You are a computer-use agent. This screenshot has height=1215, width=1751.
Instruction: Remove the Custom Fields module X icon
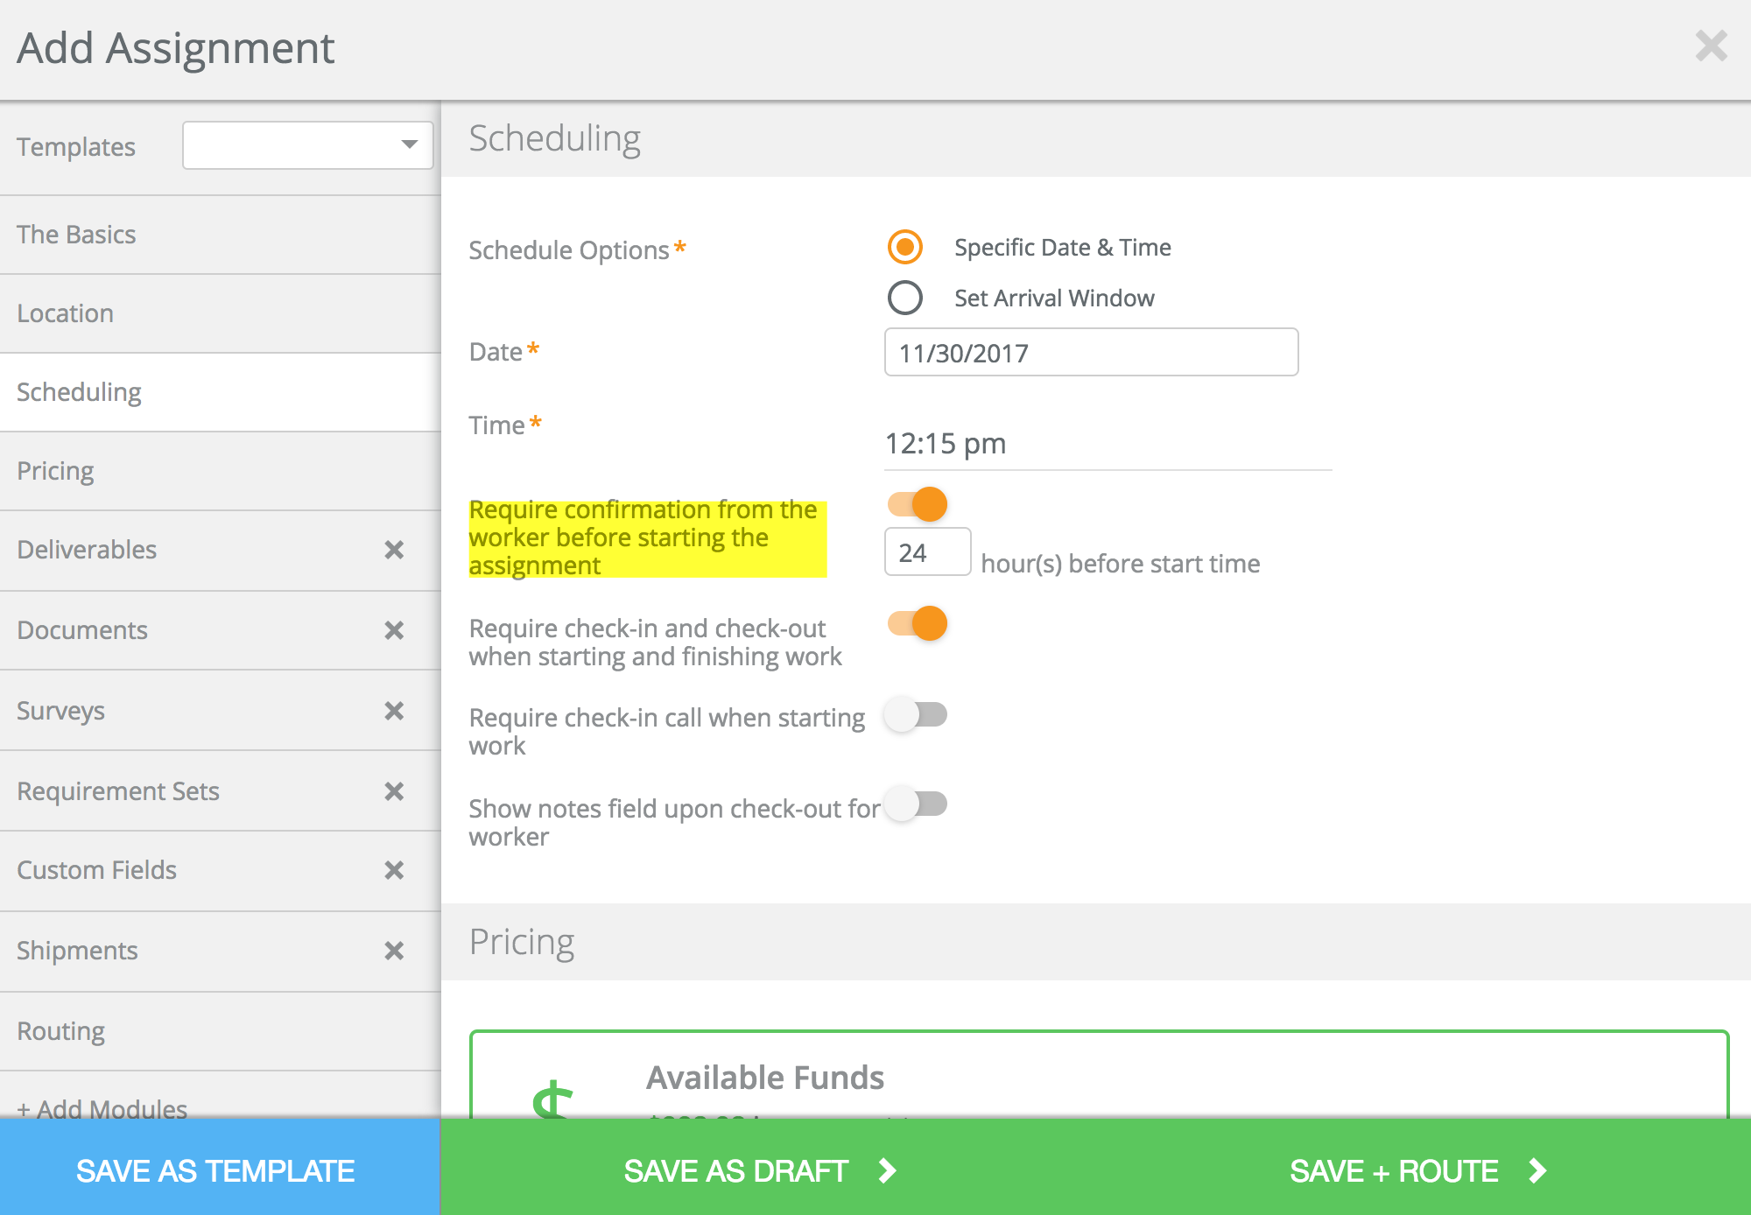394,870
